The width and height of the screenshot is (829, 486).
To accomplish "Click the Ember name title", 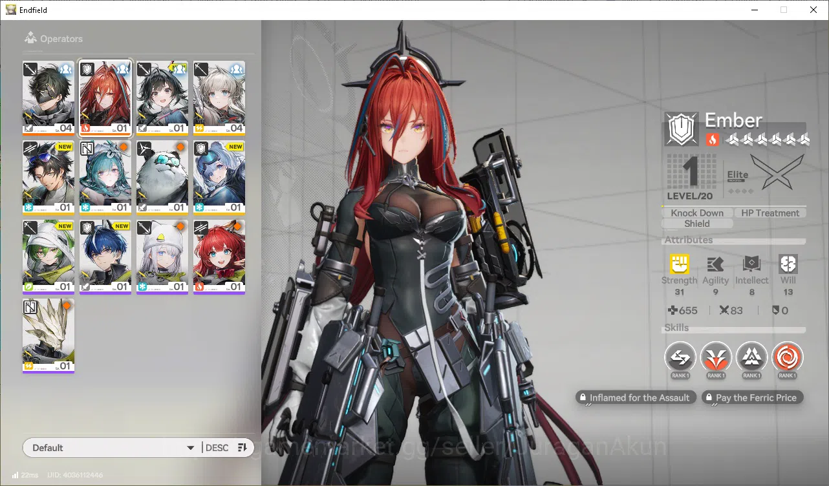I will coord(733,120).
